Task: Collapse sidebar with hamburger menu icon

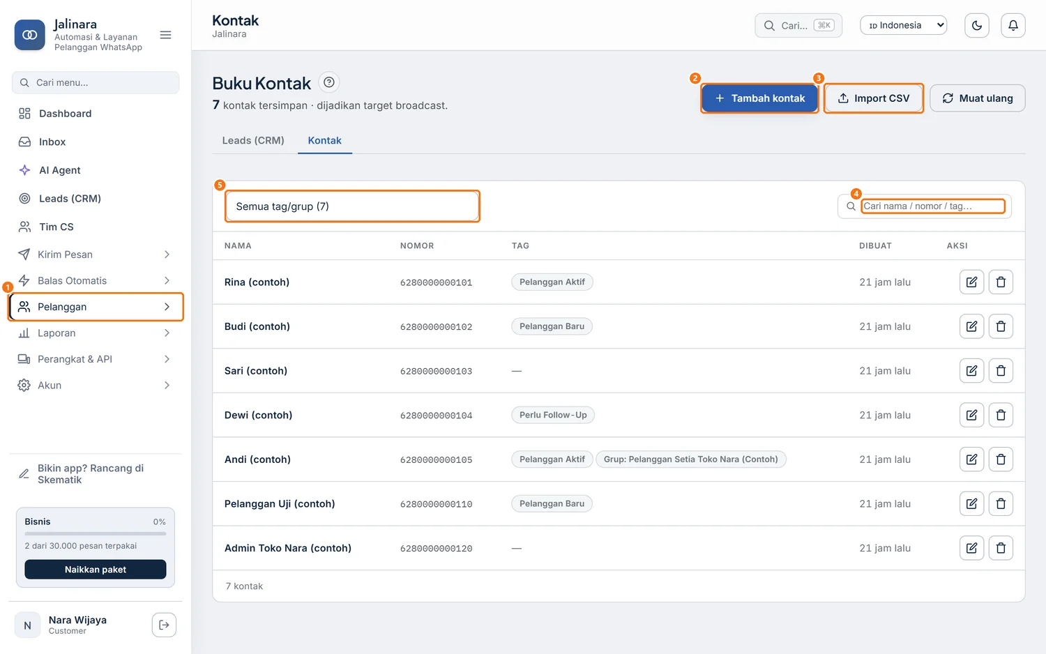Action: point(165,35)
